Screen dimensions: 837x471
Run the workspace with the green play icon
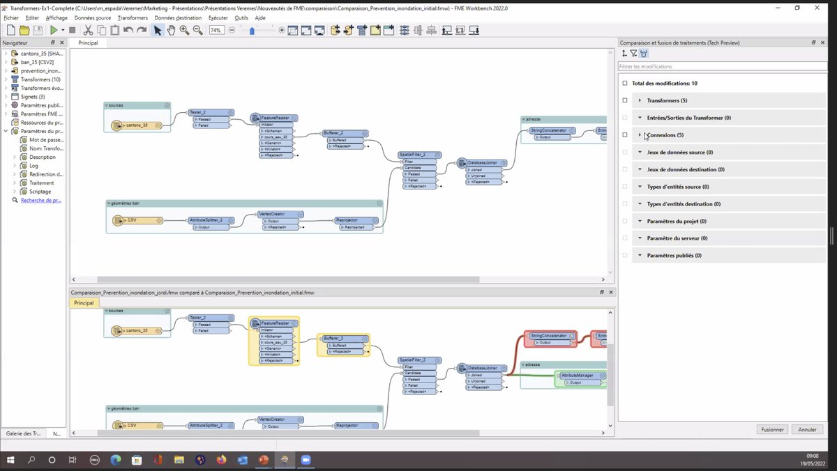54,30
